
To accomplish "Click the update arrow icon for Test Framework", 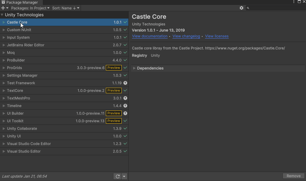I will click(125, 83).
